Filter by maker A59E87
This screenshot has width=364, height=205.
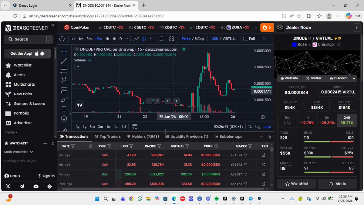[245, 174]
